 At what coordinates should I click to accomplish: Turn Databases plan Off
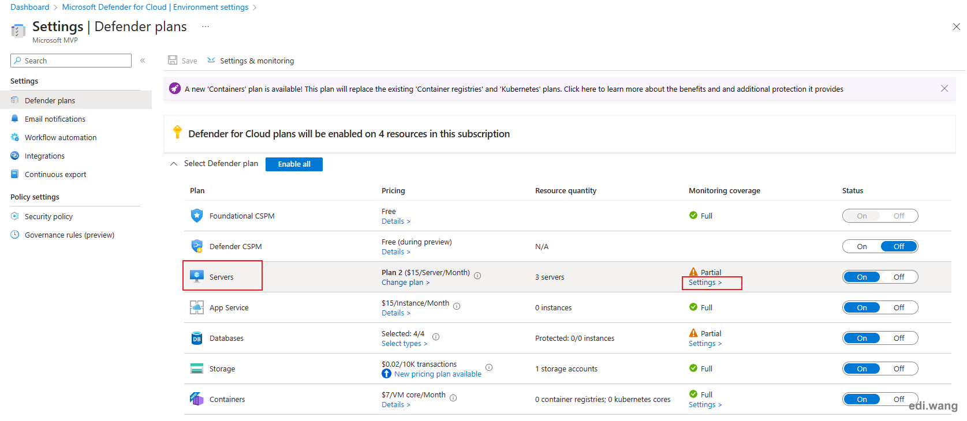(x=899, y=338)
